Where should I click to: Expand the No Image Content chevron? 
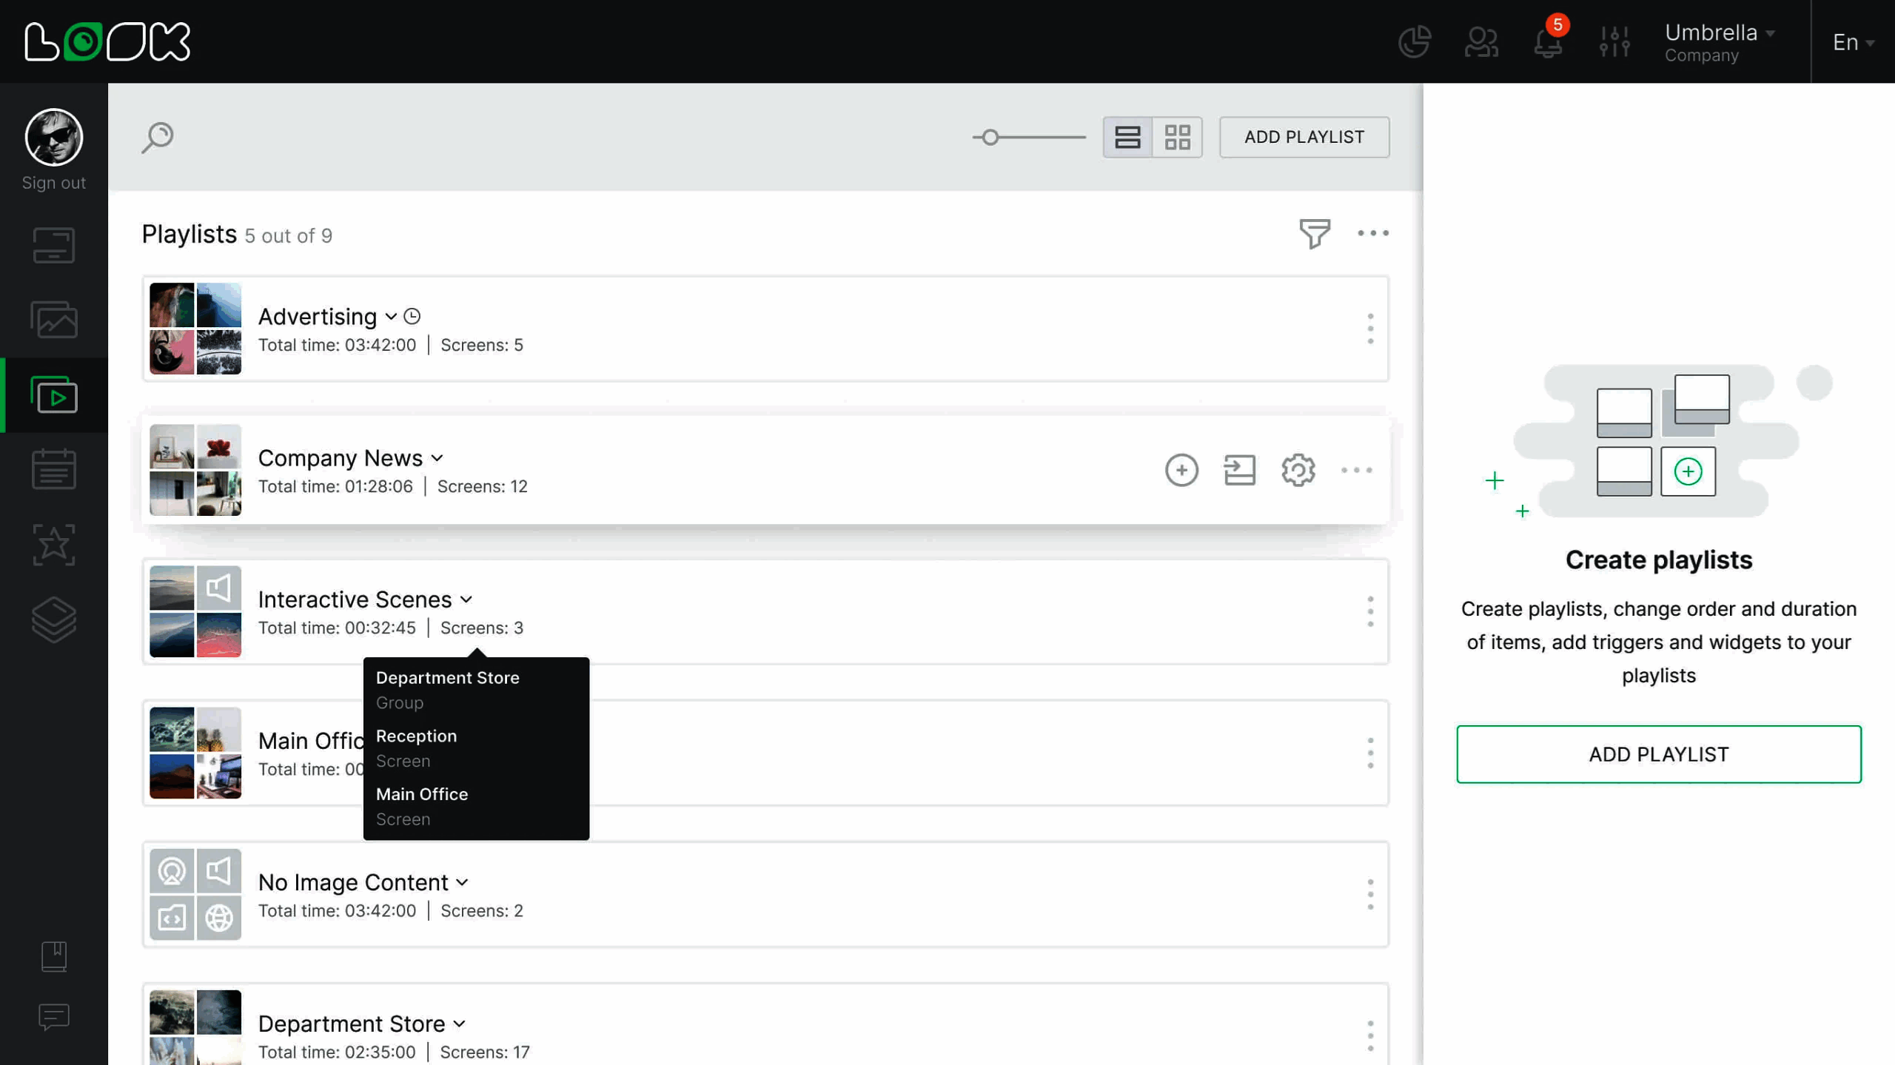pyautogui.click(x=462, y=882)
